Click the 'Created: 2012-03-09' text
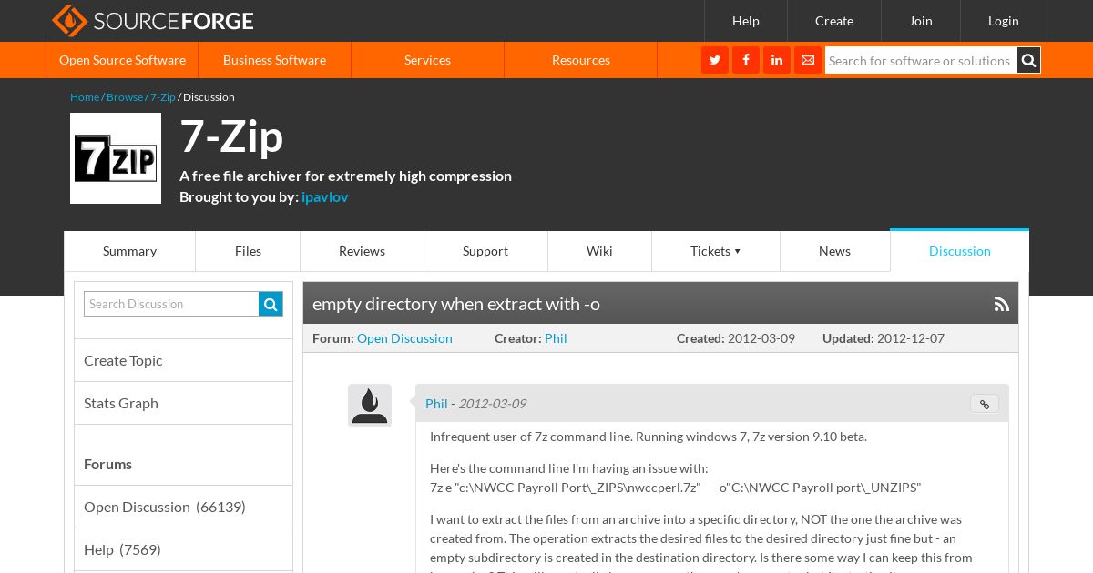 [x=736, y=338]
